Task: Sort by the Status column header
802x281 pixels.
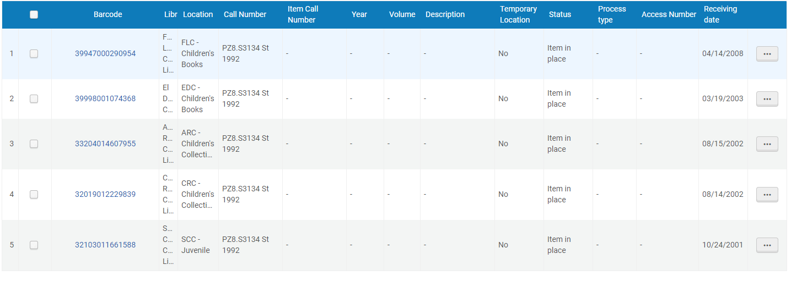Action: coord(560,15)
